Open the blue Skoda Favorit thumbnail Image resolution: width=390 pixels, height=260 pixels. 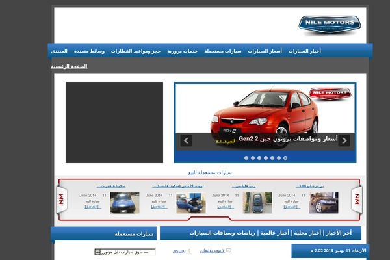tap(125, 203)
